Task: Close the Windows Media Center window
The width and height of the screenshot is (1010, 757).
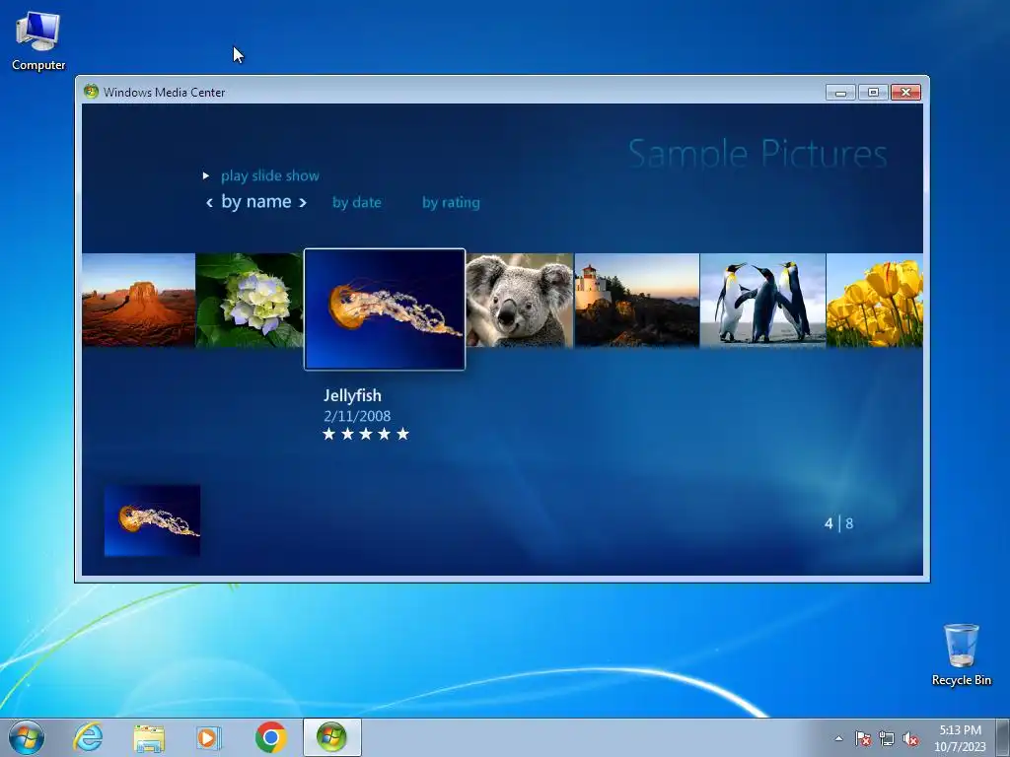Action: pyautogui.click(x=905, y=93)
